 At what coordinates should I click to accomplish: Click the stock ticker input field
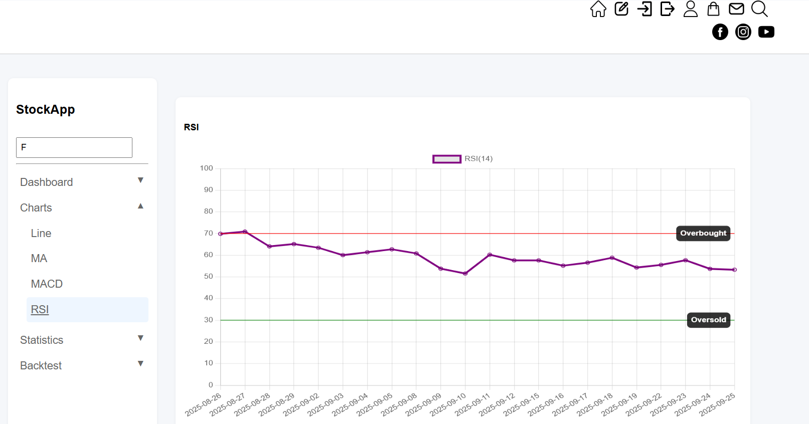click(74, 147)
